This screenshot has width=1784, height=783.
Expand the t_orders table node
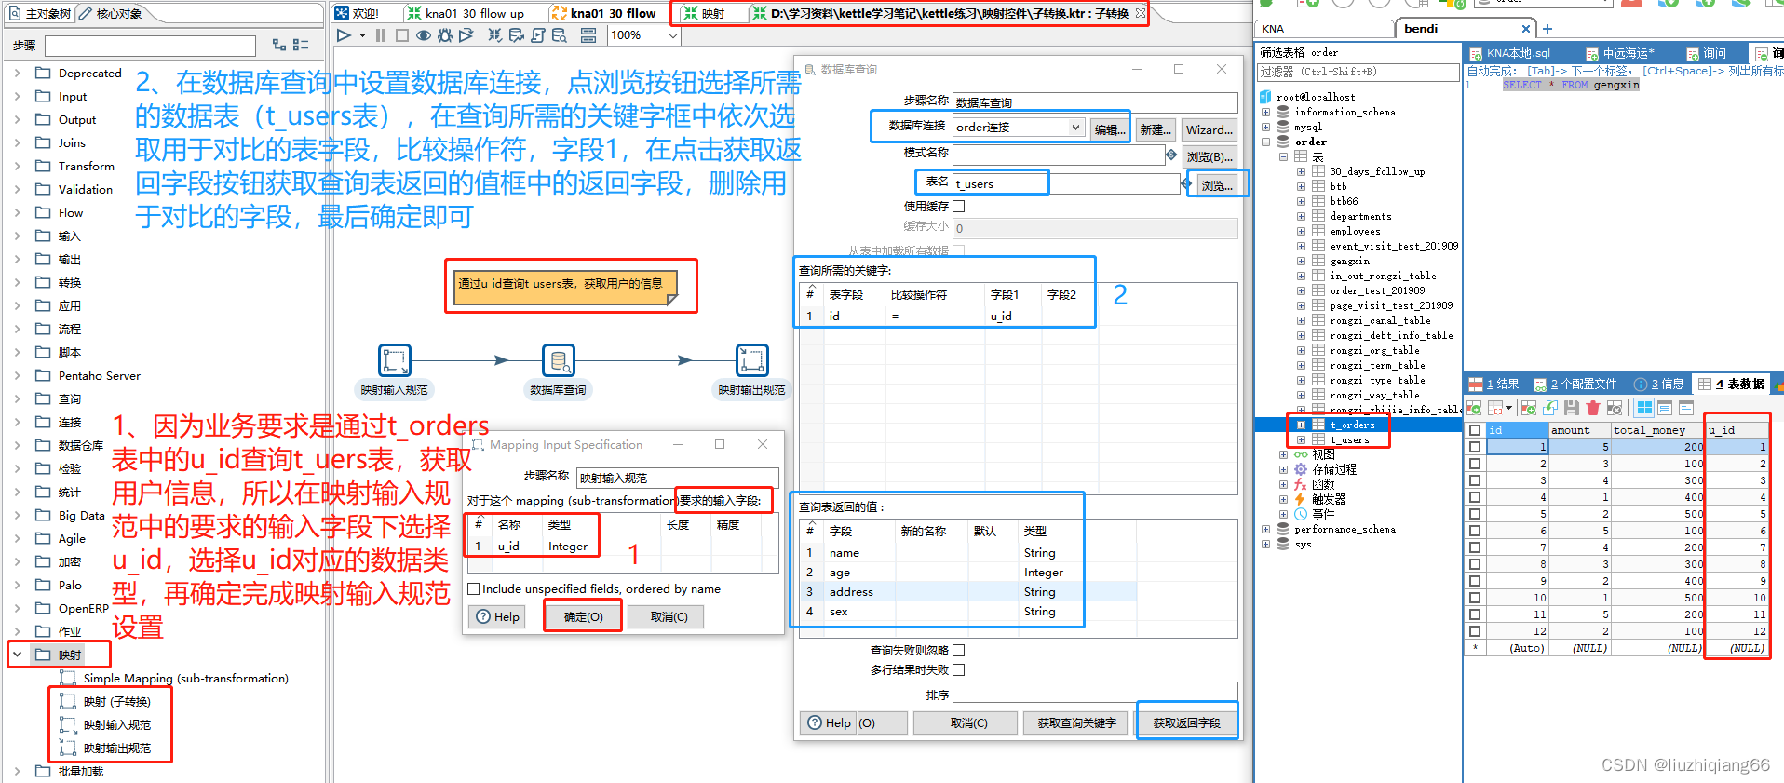1301,425
